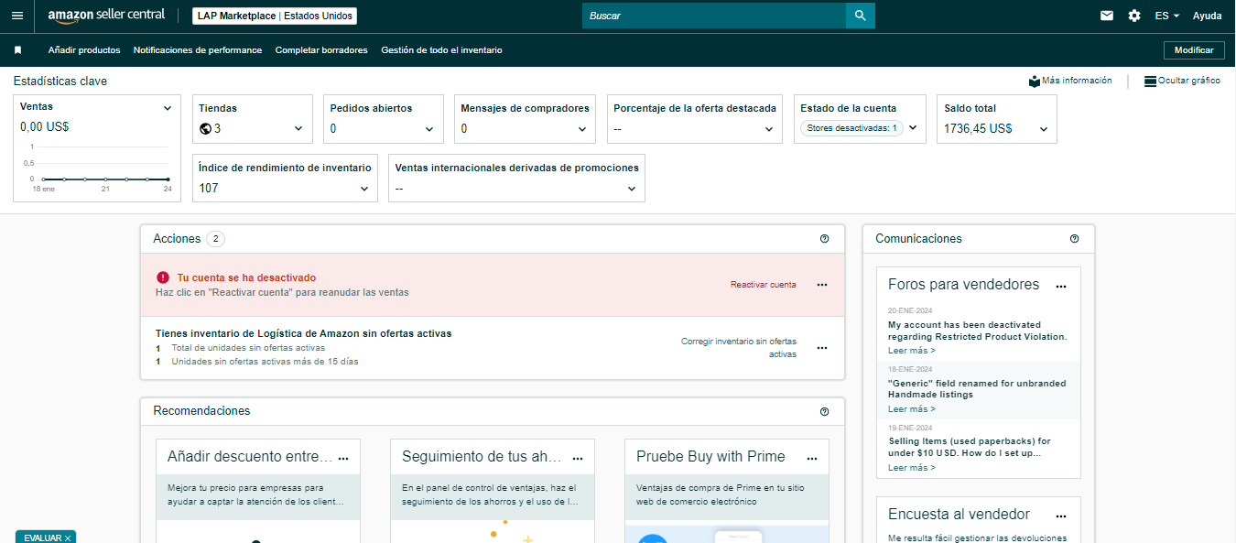Screen dimensions: 1236x543
Task: Open Añadir descuento entre… recommendation title
Action: pyautogui.click(x=250, y=457)
